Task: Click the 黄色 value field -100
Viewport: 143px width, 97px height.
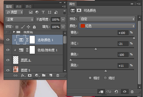Action: click(x=123, y=55)
